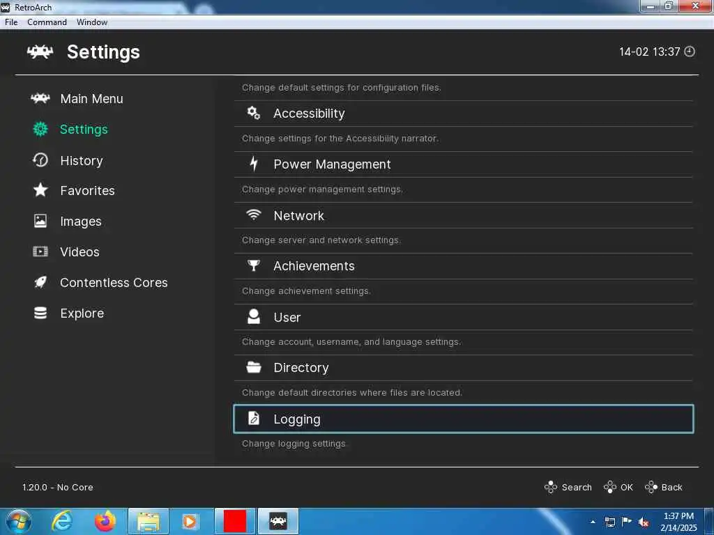The width and height of the screenshot is (714, 535).
Task: Click the Directory folder icon
Action: point(254,367)
